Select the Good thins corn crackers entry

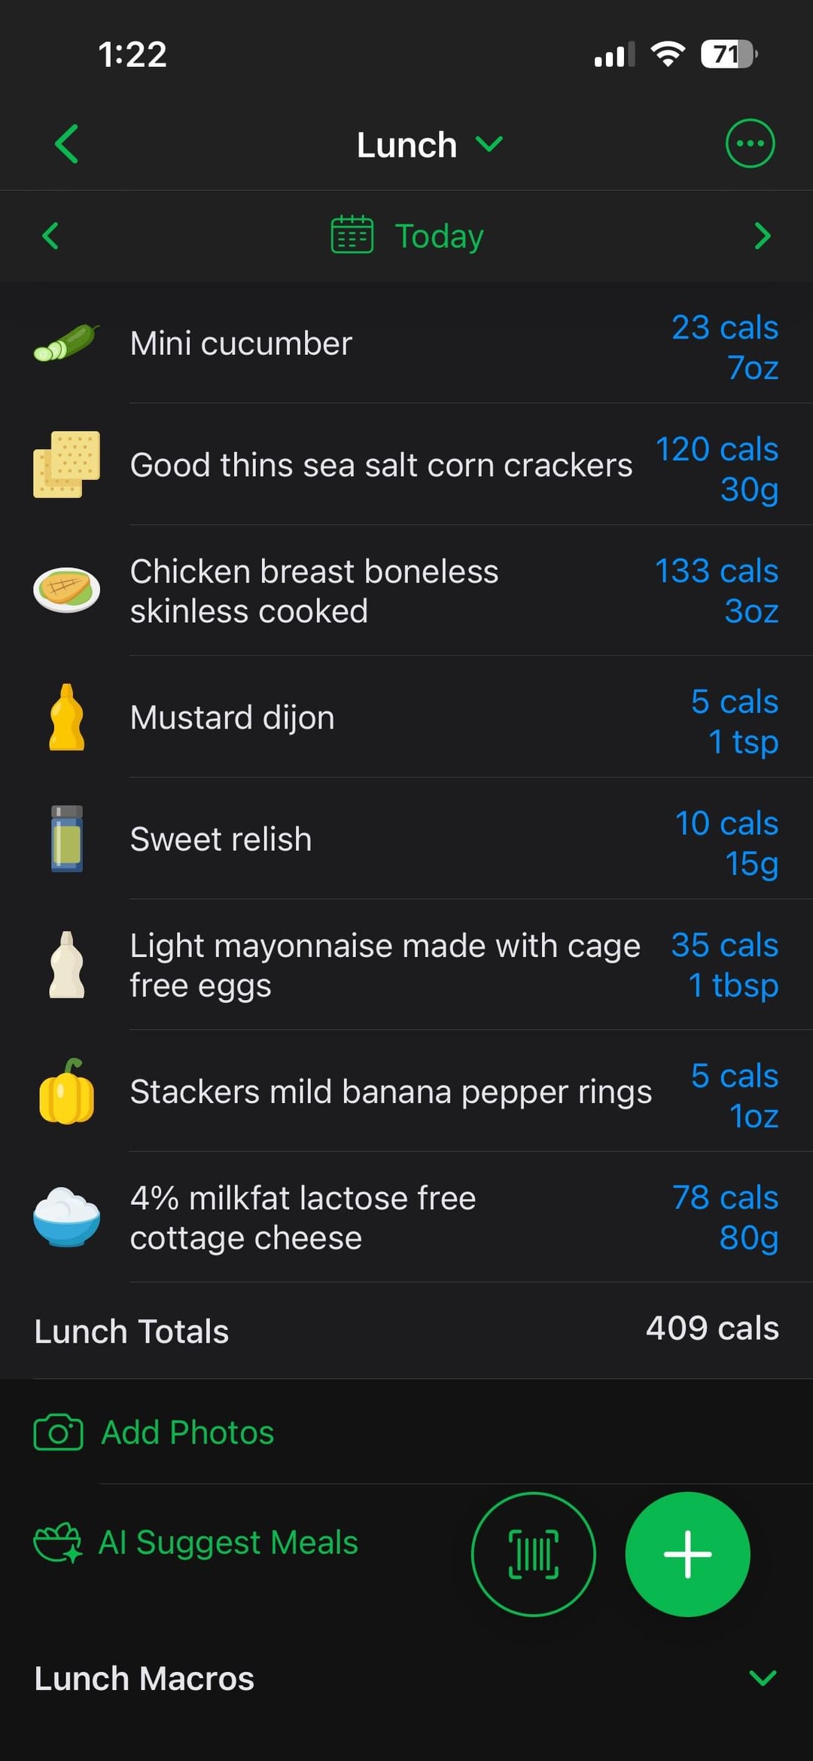(381, 465)
